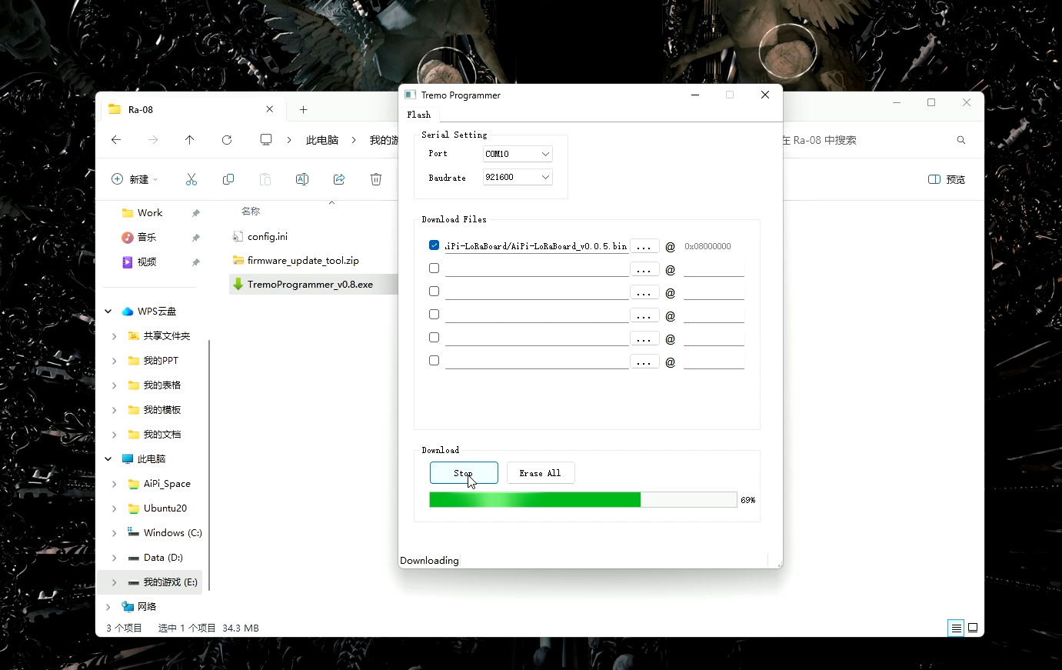This screenshot has width=1062, height=670.
Task: Open the Flash tab in Tremo Programmer
Action: pyautogui.click(x=419, y=115)
